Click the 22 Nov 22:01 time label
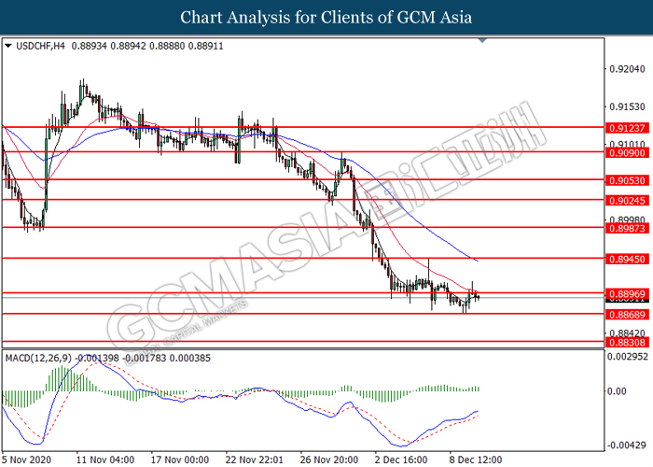This screenshot has width=653, height=467. [x=255, y=460]
